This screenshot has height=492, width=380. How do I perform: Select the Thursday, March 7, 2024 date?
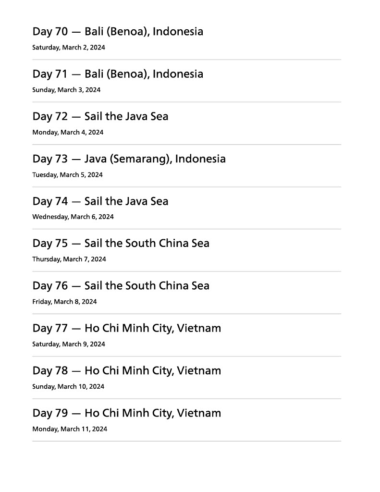click(69, 259)
